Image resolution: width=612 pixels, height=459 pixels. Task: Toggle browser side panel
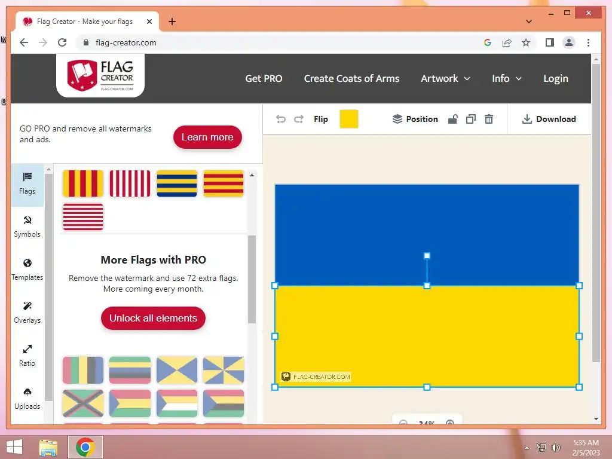point(550,42)
